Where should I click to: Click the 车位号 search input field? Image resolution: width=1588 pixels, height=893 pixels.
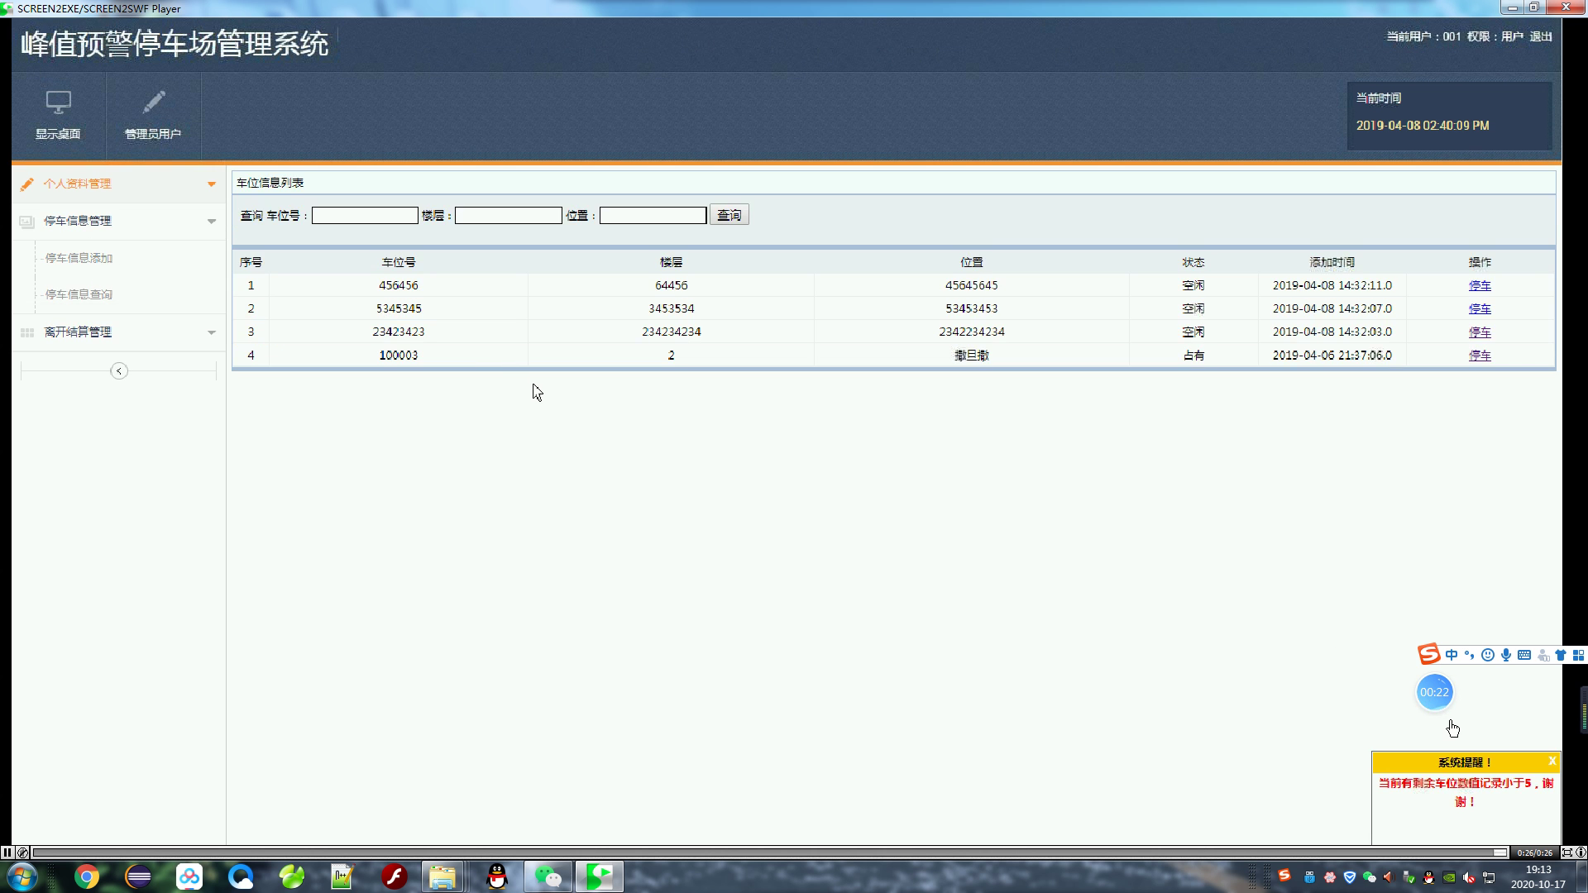coord(365,216)
